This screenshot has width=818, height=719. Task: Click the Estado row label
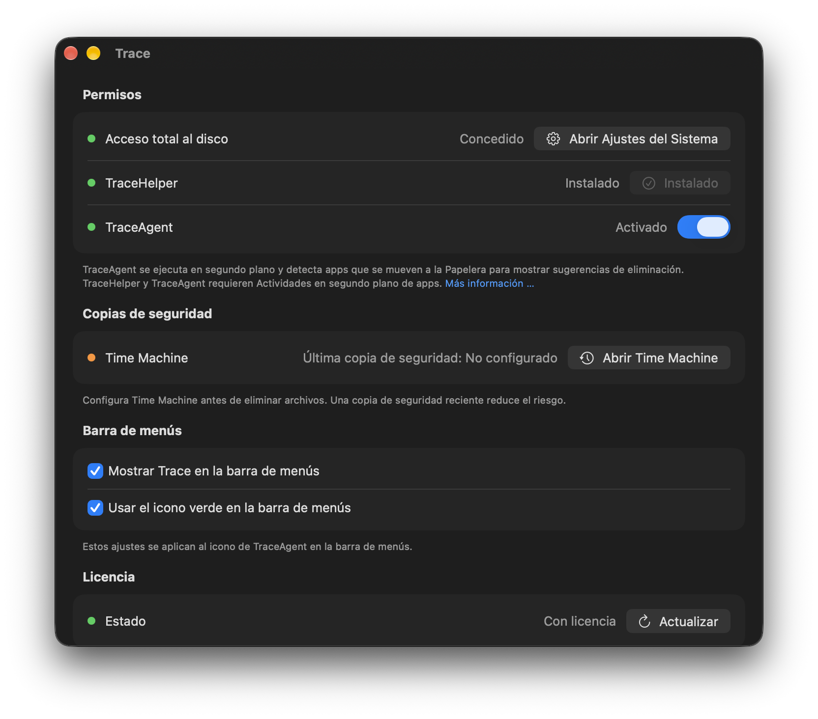click(x=125, y=621)
